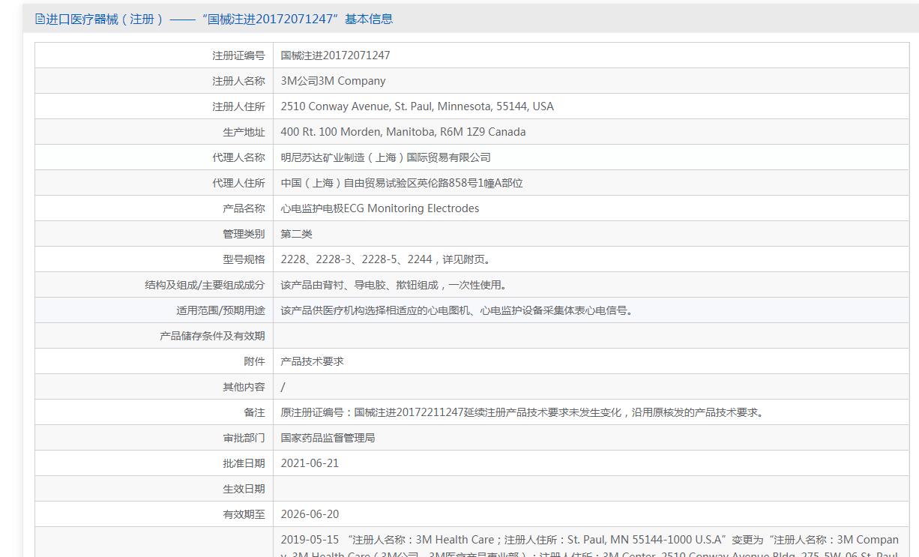919x557 pixels.
Task: Click the label '生效日期'
Action: [x=244, y=489]
